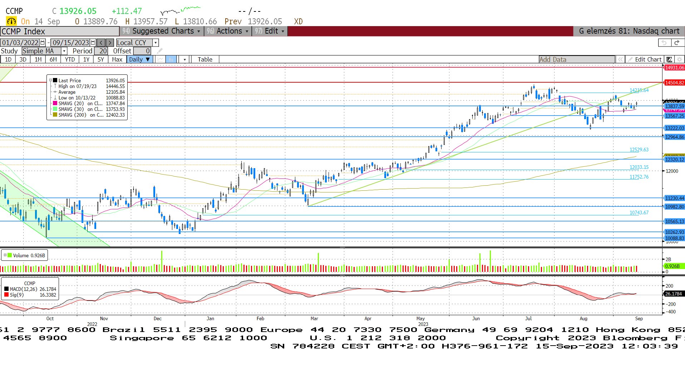This screenshot has width=685, height=366.
Task: Click the study pencil edit icon
Action: click(159, 51)
